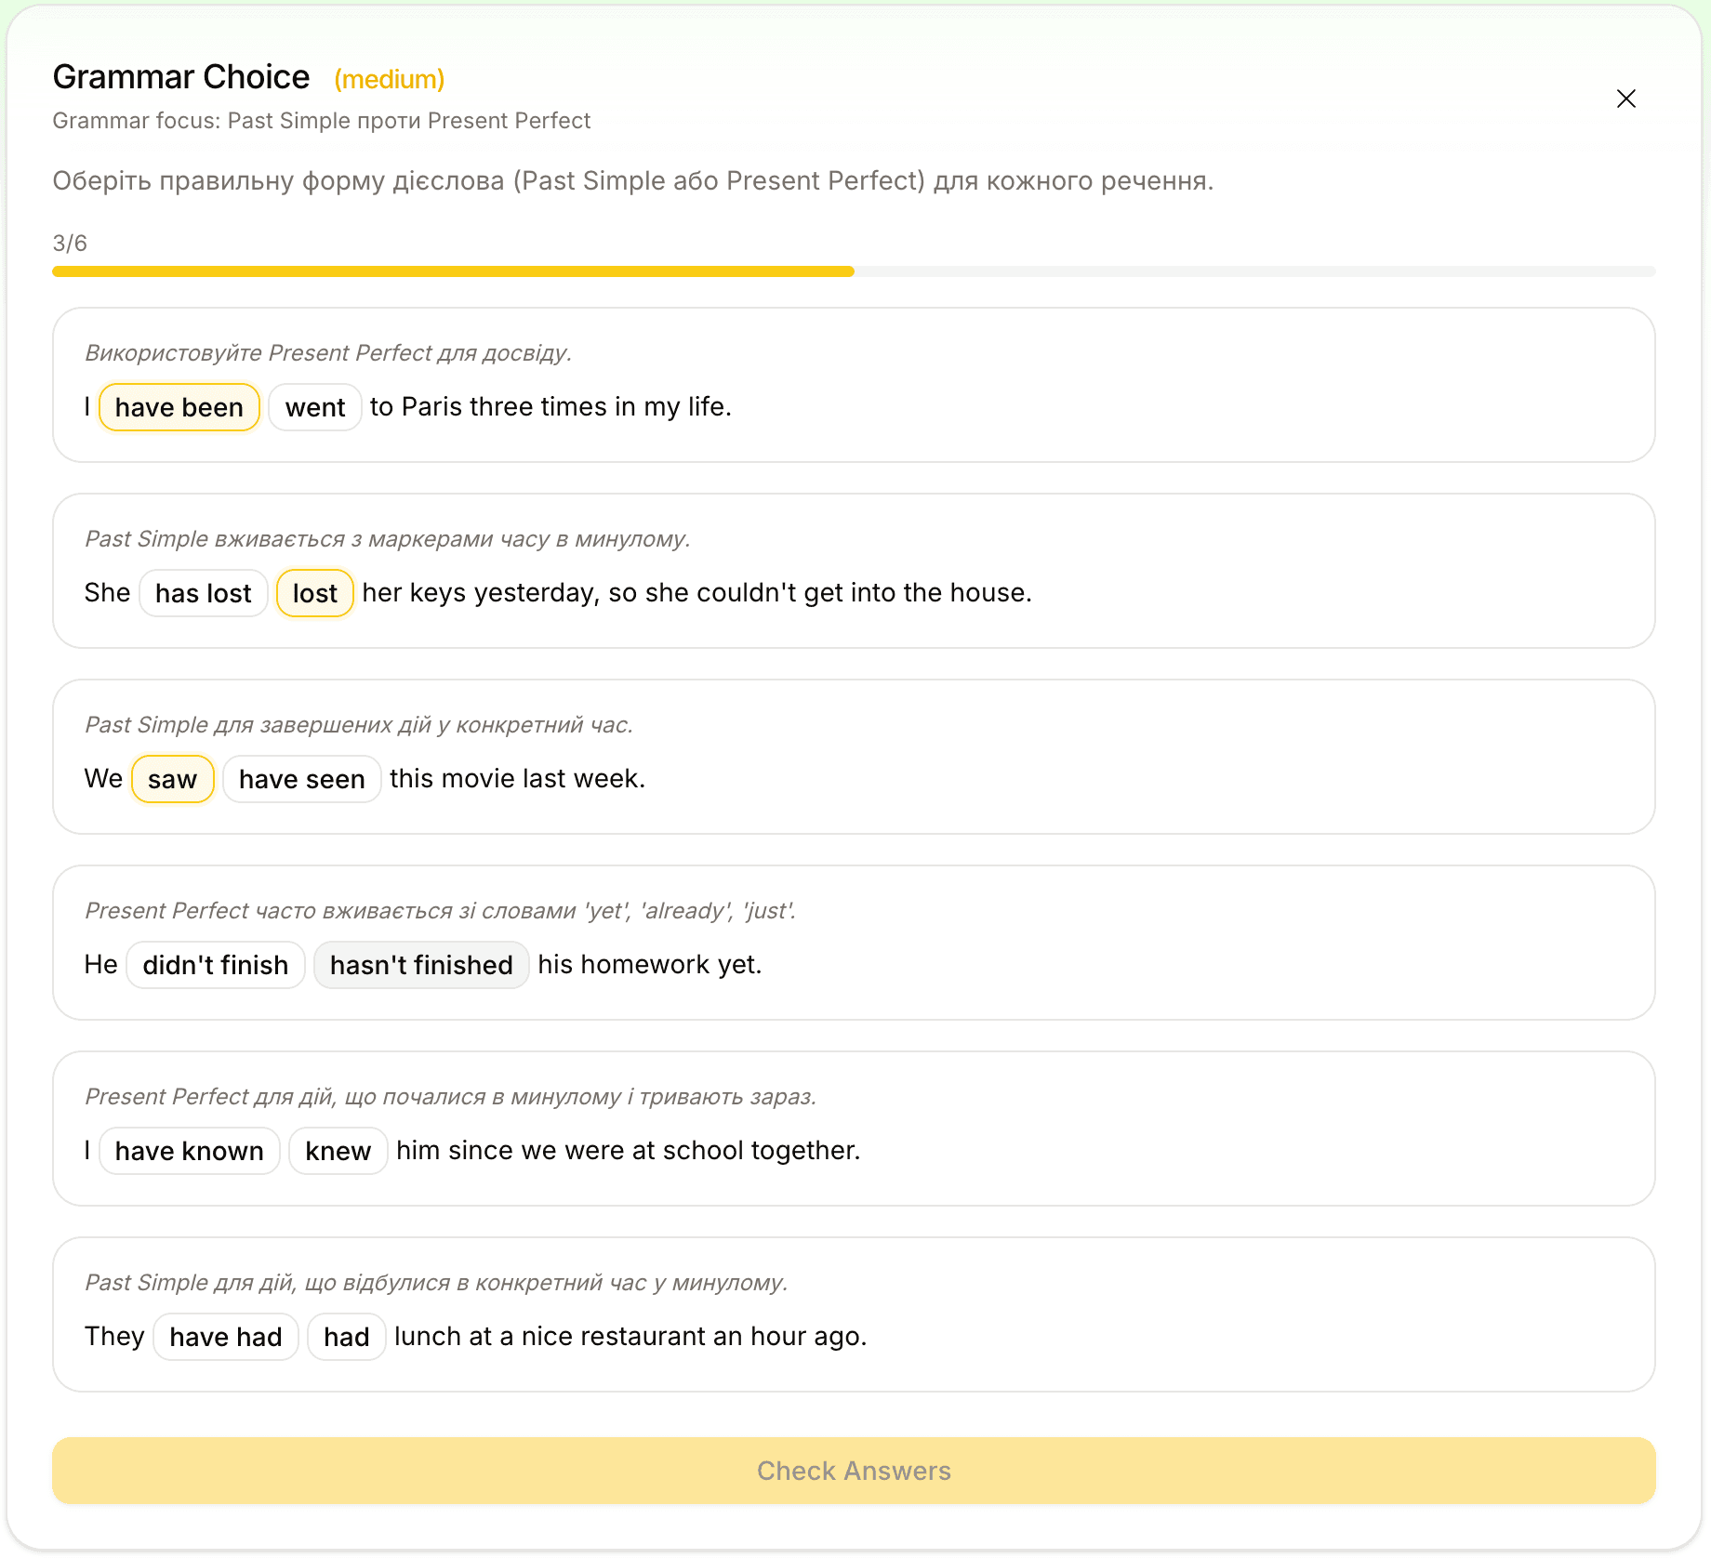Select 'knew' option
The height and width of the screenshot is (1558, 1711).
pos(338,1151)
